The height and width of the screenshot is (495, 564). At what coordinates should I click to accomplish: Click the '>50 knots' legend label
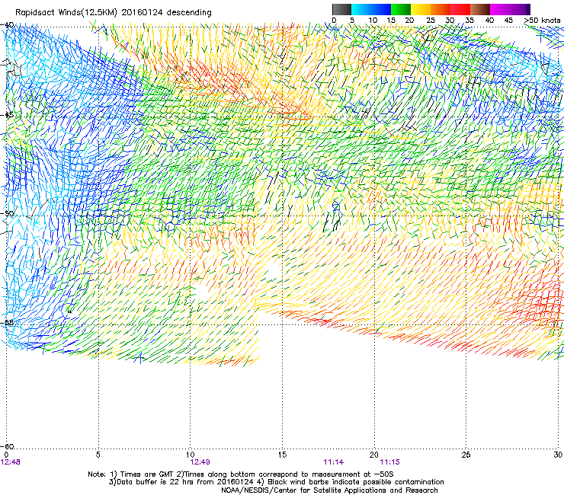pyautogui.click(x=542, y=21)
